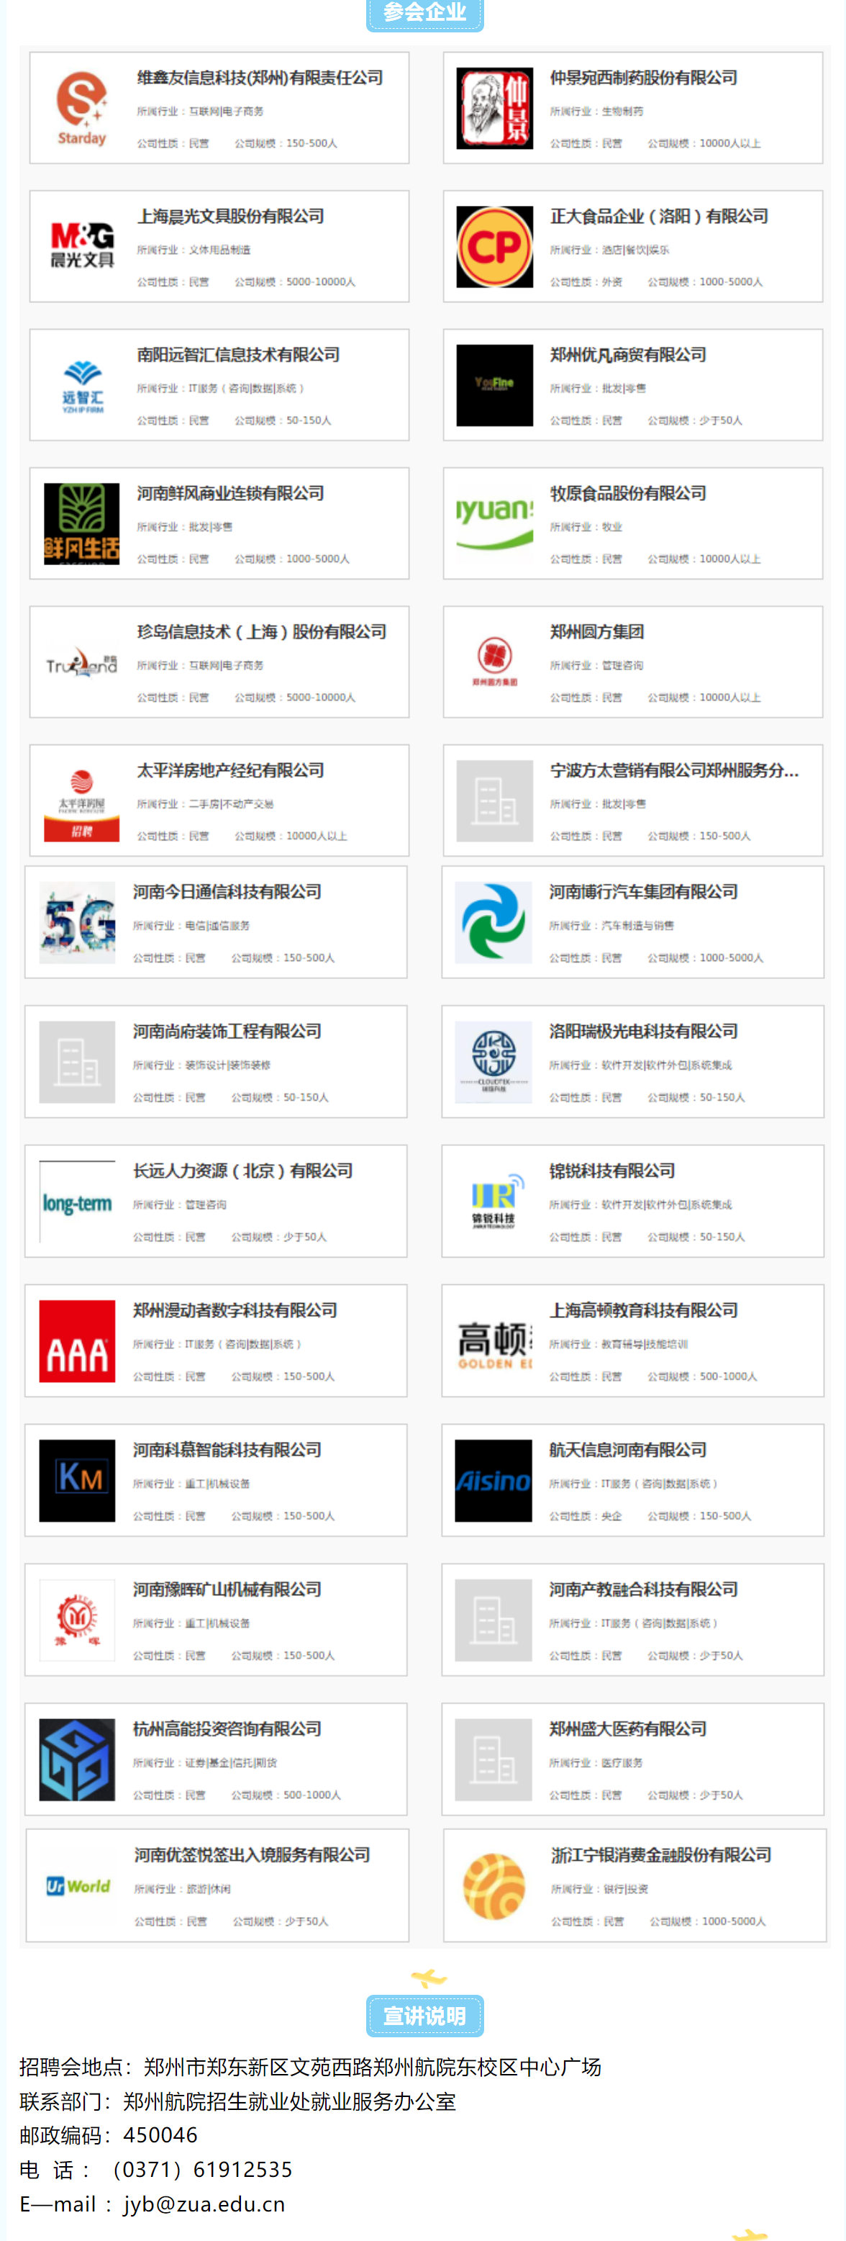
Task: Click 郑州漫动者数字科技有限公司 title
Action: 235,1310
